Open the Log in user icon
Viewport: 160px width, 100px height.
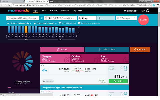click(x=148, y=11)
